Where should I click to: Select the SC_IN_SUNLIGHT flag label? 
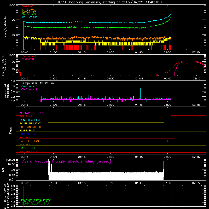30,123
